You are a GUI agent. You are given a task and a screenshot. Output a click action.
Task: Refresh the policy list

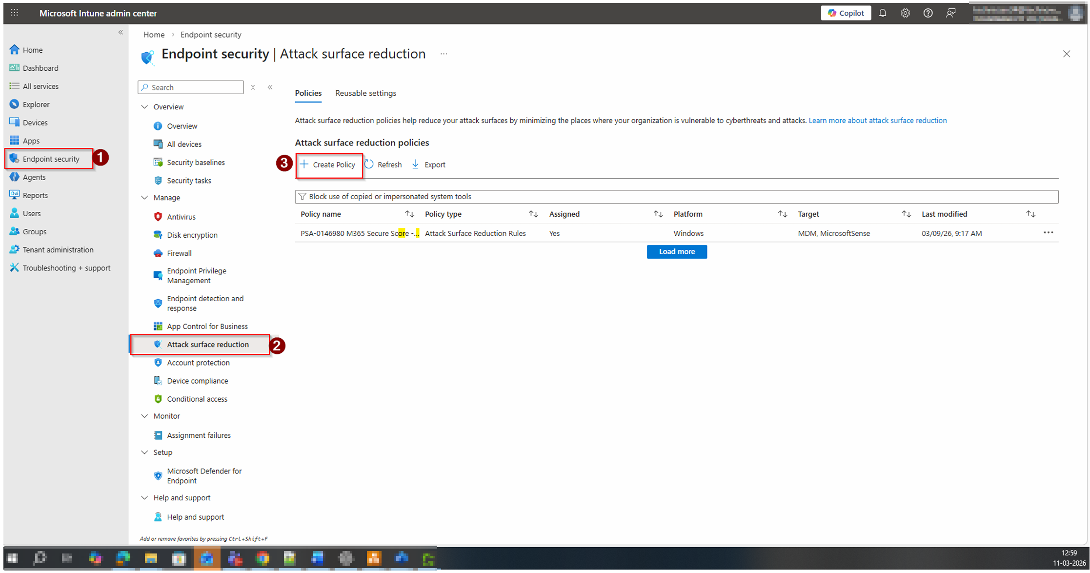tap(384, 164)
